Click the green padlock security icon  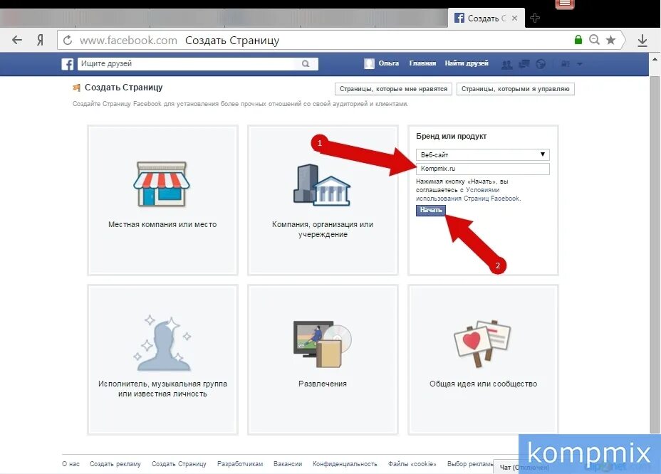pos(578,40)
